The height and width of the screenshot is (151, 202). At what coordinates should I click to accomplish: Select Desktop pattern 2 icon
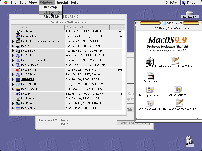(150, 90)
